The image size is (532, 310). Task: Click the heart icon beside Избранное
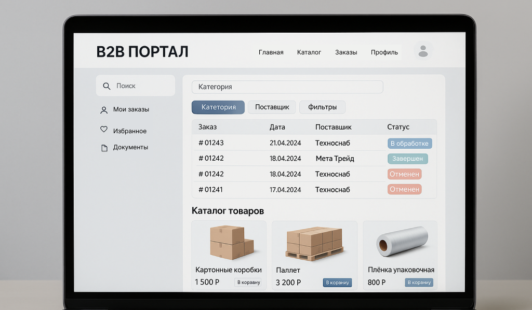pos(104,130)
